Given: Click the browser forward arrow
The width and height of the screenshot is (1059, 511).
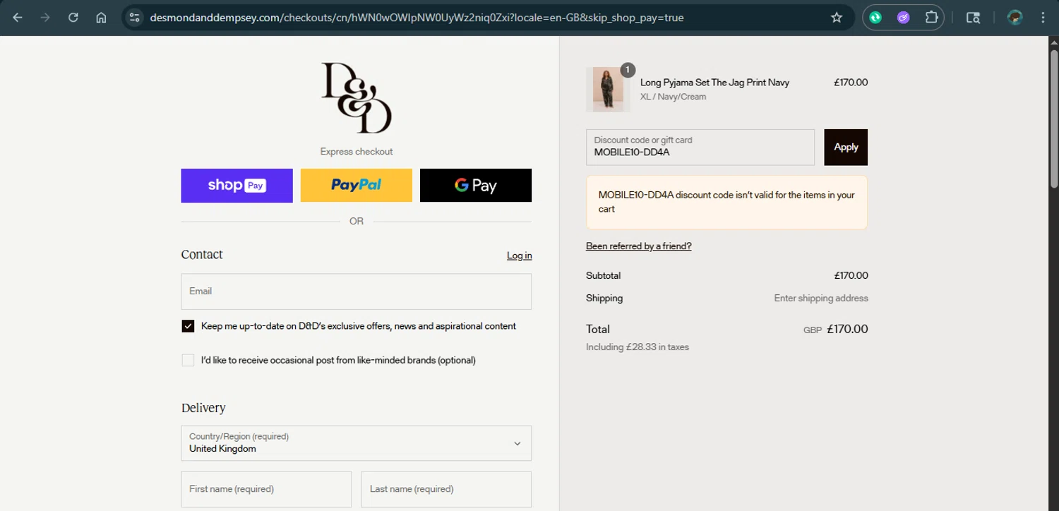Looking at the screenshot, I should [45, 18].
